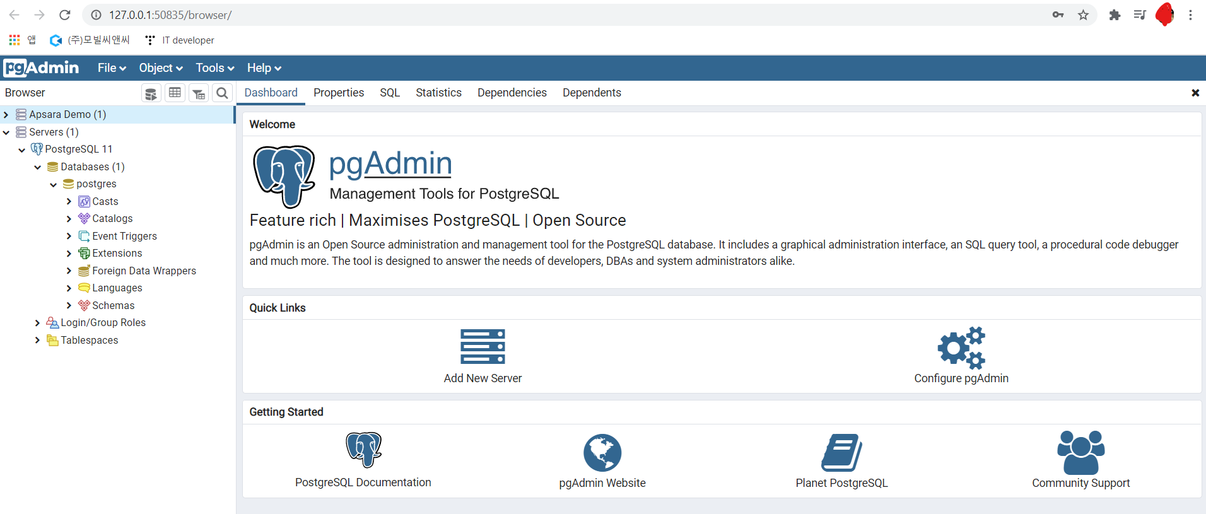Expand the Catalogs node
This screenshot has height=514, width=1206.
point(69,218)
